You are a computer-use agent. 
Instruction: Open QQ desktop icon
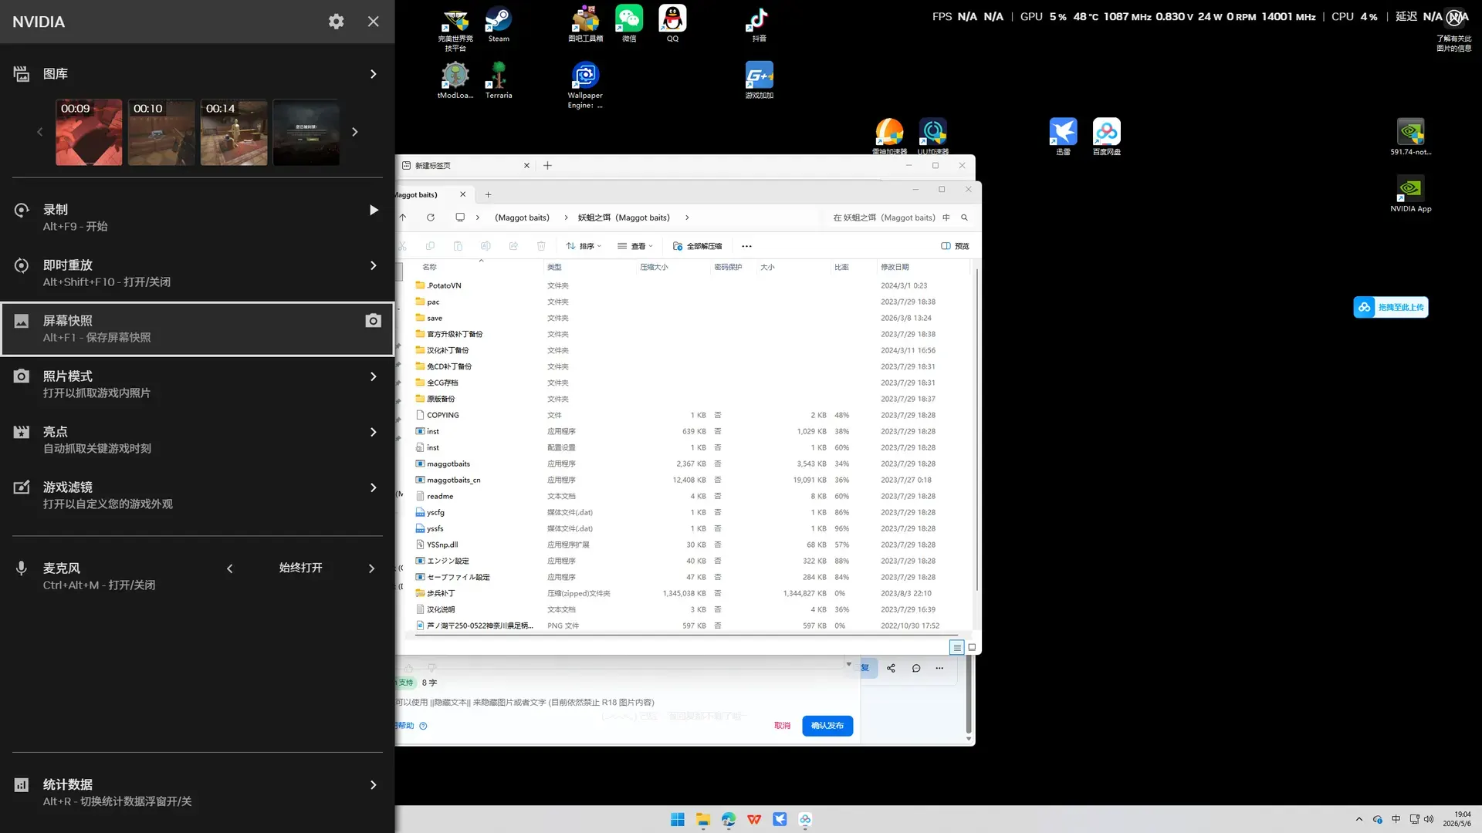click(672, 25)
